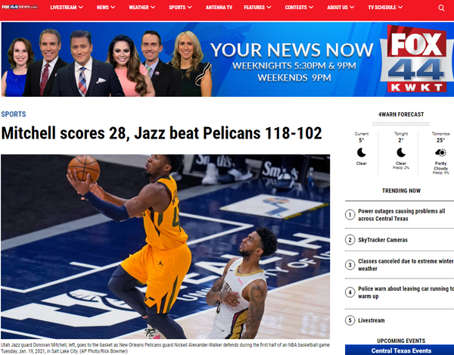The image size is (454, 355).
Task: Open Power outages causing problems story
Action: (x=401, y=215)
